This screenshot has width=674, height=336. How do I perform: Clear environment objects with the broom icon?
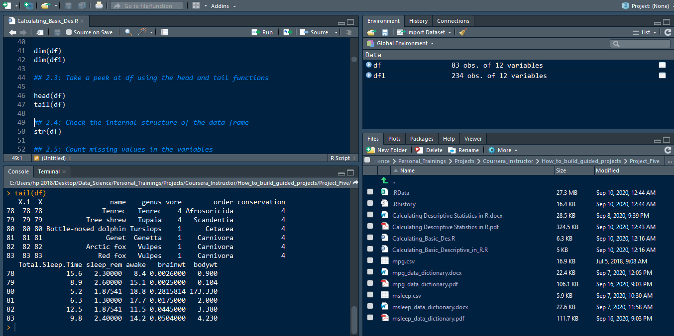click(463, 32)
